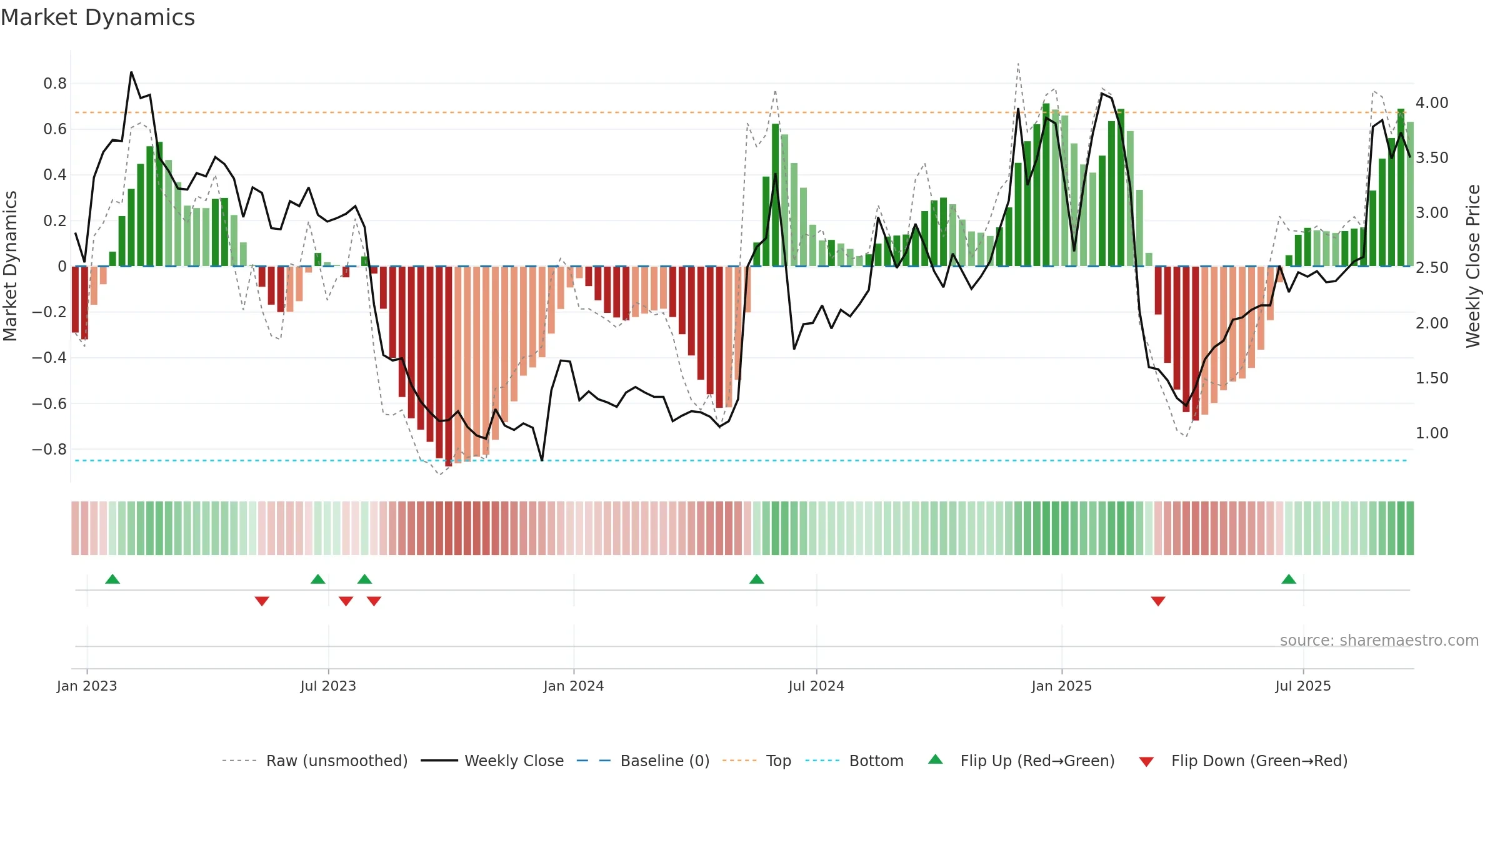The height and width of the screenshot is (843, 1500).
Task: Click the leftmost pink heatmap strip cell
Action: coord(75,528)
